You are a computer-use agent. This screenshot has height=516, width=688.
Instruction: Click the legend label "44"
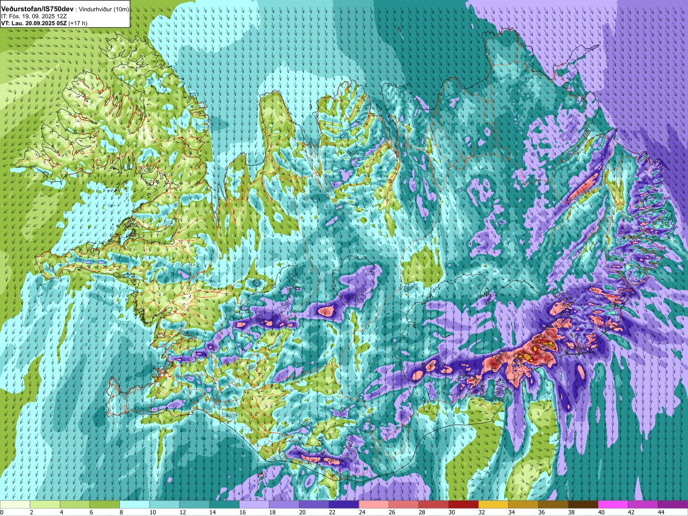point(661,513)
